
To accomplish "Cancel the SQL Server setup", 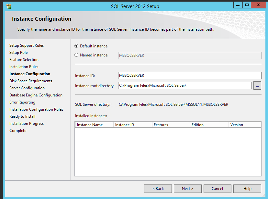I will pyautogui.click(x=218, y=189).
